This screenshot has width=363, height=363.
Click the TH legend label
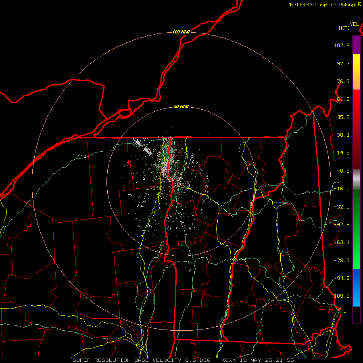[346, 314]
